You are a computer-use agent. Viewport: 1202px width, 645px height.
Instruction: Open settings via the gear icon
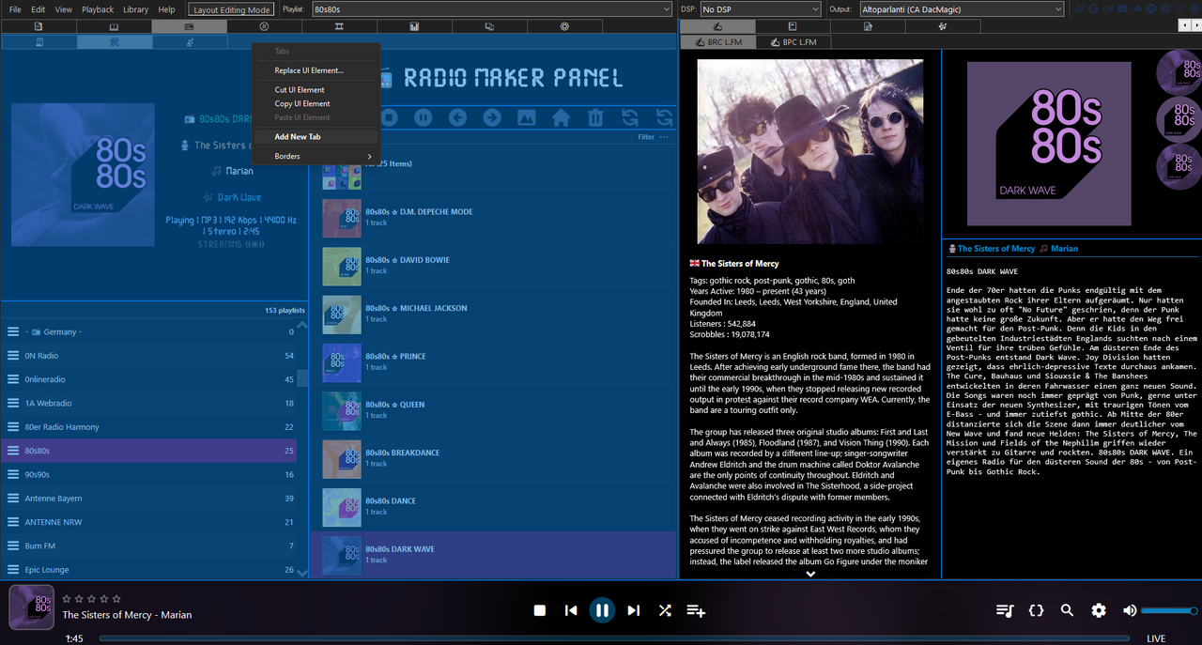(1099, 610)
